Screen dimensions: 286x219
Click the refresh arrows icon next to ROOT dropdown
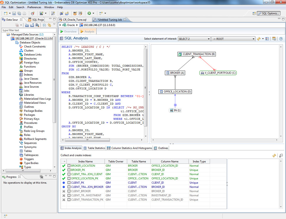pyautogui.click(x=259, y=39)
